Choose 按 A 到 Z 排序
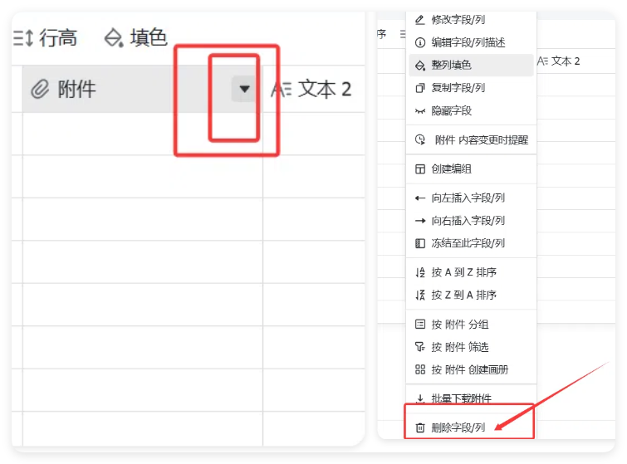Viewport: 627px width, 464px height. point(471,272)
